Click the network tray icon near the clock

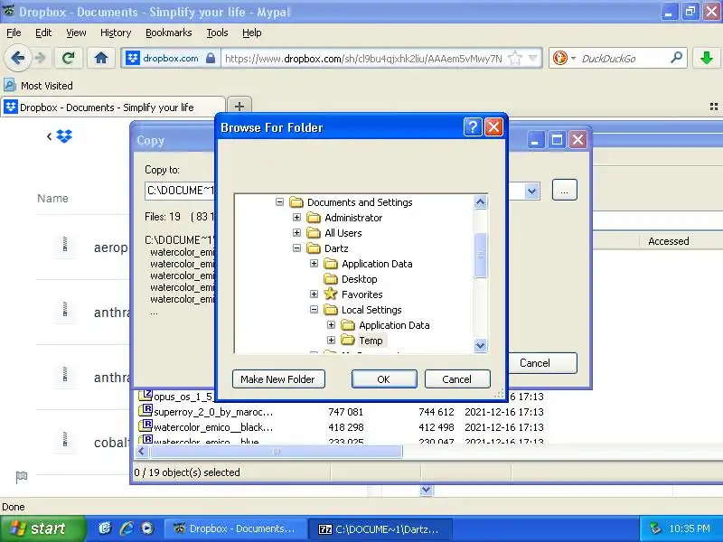pyautogui.click(x=655, y=528)
